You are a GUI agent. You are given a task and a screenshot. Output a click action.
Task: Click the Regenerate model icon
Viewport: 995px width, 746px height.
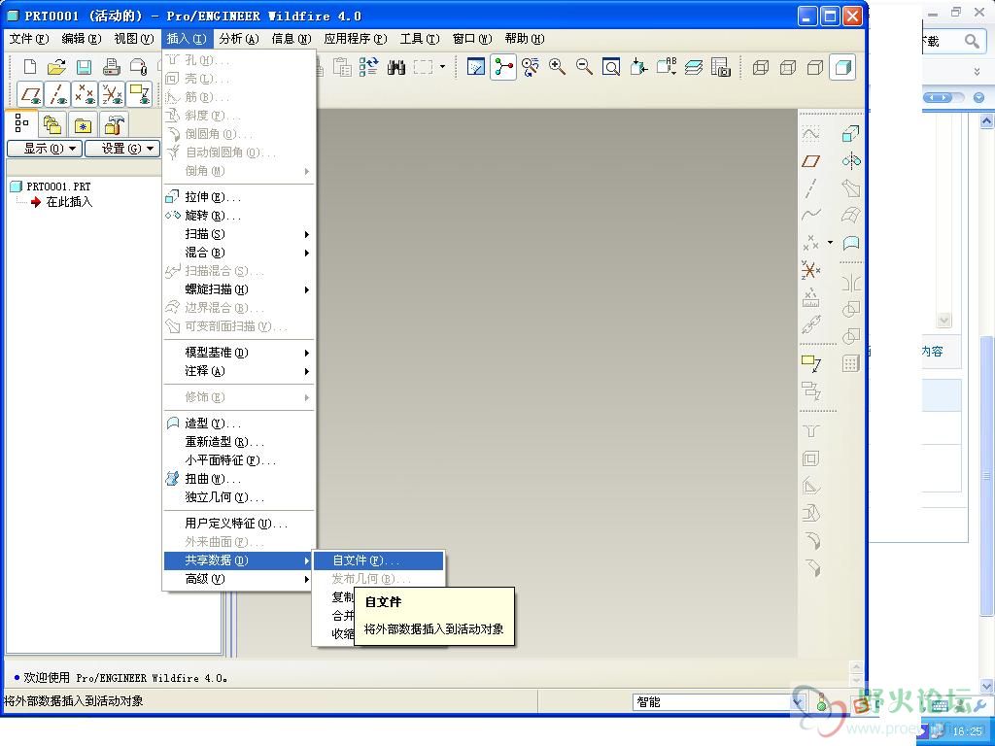(x=368, y=67)
